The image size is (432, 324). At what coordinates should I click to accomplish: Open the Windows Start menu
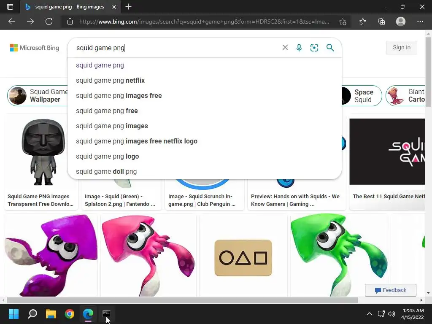click(x=13, y=314)
